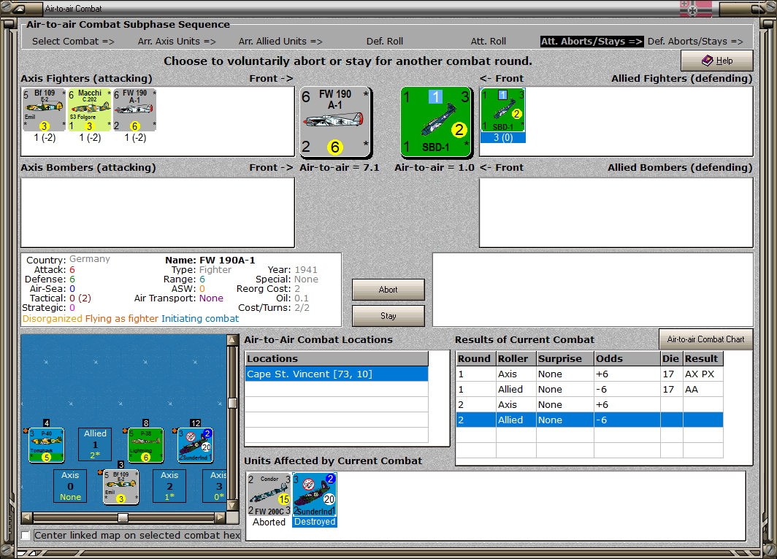Click the Axis 0 None marker on map

(x=70, y=486)
